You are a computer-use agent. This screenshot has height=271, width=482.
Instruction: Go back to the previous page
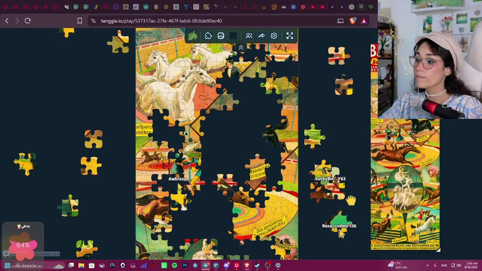tap(7, 21)
